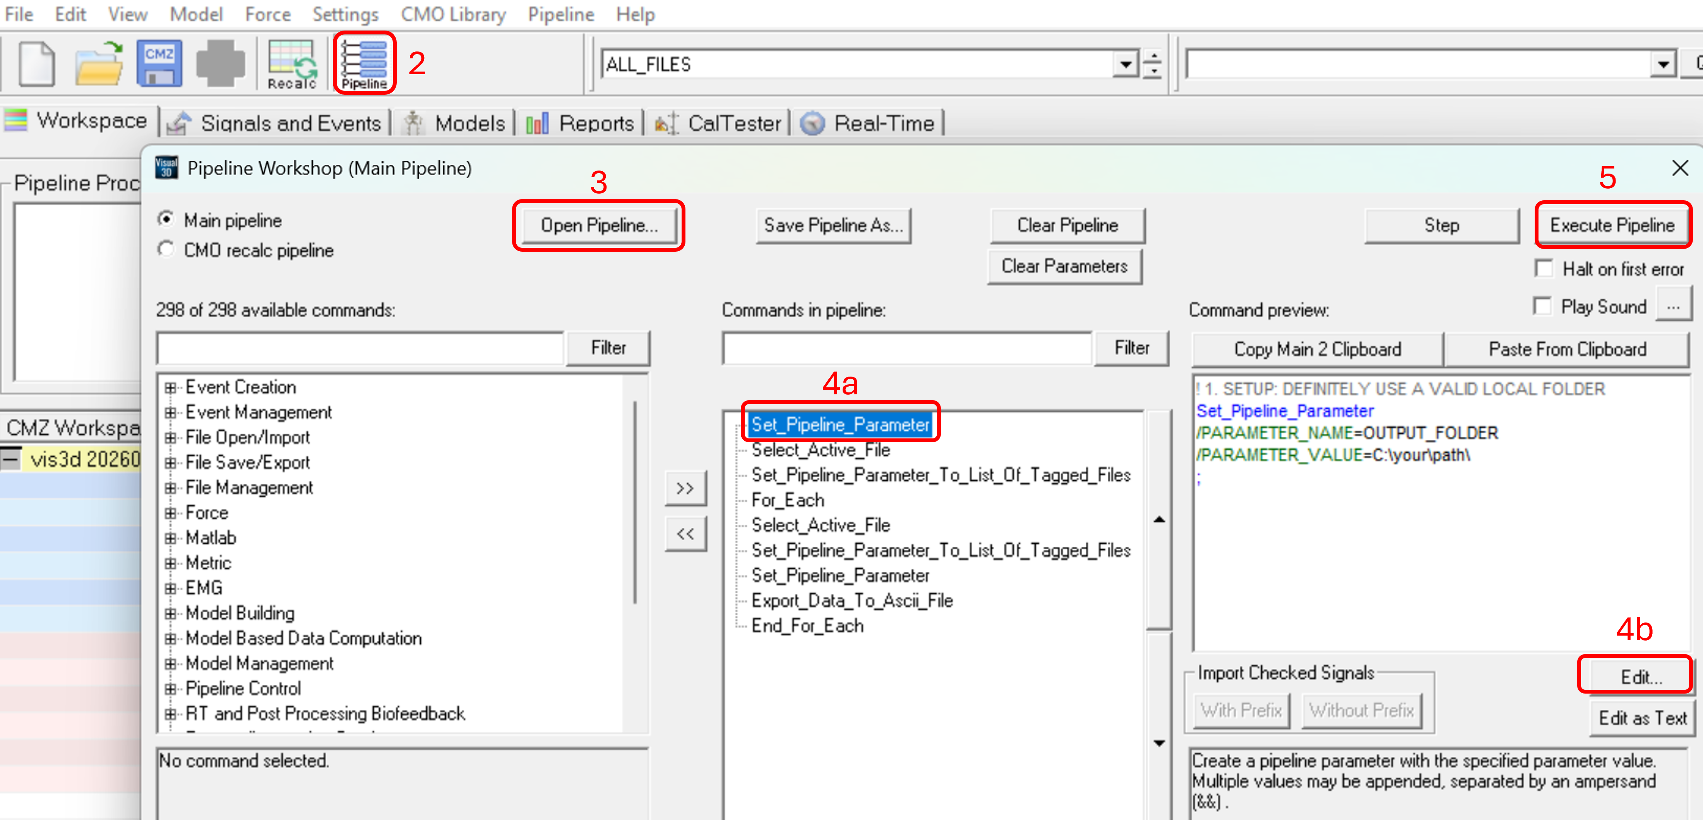Image resolution: width=1703 pixels, height=820 pixels.
Task: Click the Open folder toolbar icon
Action: [99, 64]
